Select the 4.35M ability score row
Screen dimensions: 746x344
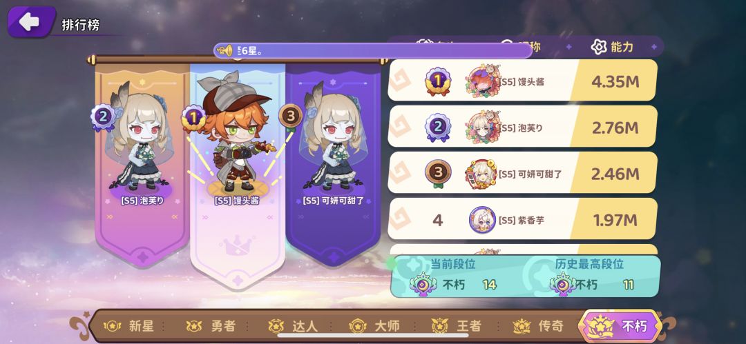point(522,80)
